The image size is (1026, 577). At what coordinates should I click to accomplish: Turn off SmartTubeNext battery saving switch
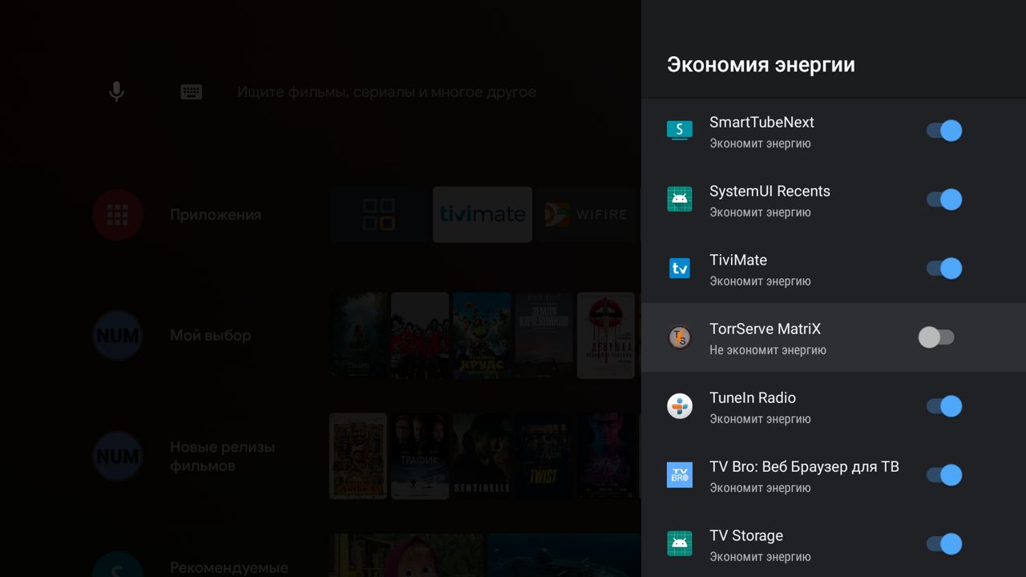pyautogui.click(x=944, y=131)
